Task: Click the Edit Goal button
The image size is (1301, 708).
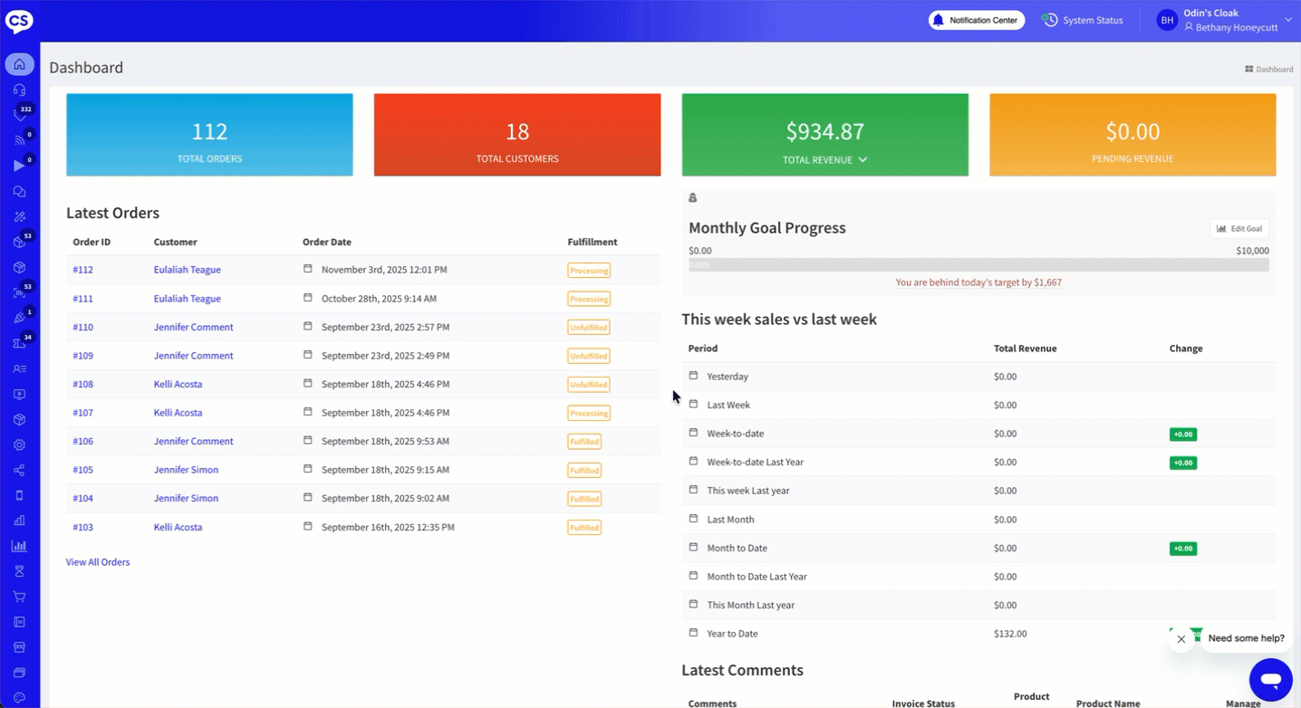Action: click(x=1238, y=229)
